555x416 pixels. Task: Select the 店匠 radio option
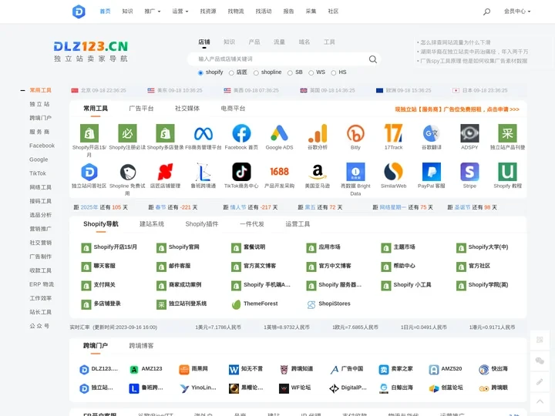(x=231, y=72)
